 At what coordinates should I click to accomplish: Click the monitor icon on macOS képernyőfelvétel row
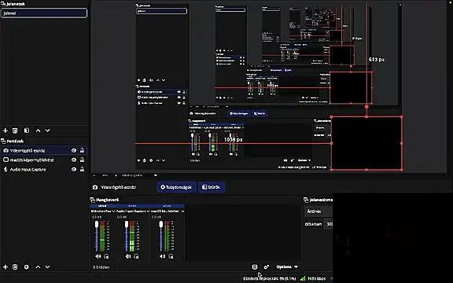pyautogui.click(x=6, y=160)
